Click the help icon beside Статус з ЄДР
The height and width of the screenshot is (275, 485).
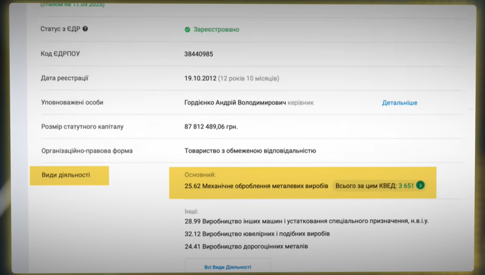[85, 29]
